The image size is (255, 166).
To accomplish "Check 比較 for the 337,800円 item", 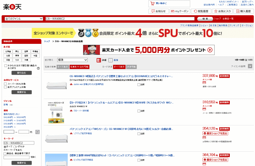I will pos(139,84).
